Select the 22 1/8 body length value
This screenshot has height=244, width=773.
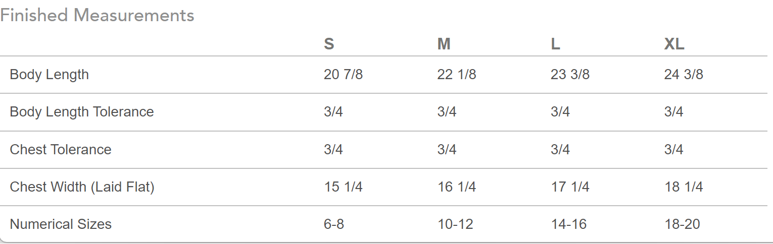(x=457, y=75)
